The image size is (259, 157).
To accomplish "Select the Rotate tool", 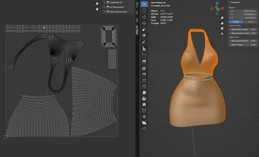I will pos(144,23).
